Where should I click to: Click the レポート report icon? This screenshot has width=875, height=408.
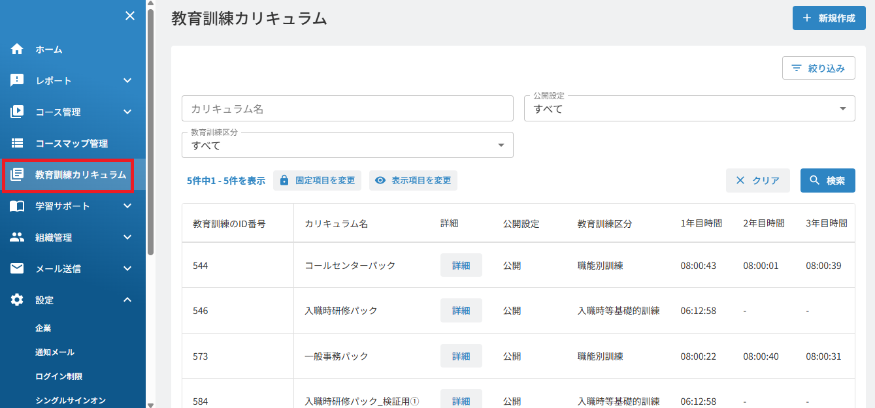(x=17, y=81)
